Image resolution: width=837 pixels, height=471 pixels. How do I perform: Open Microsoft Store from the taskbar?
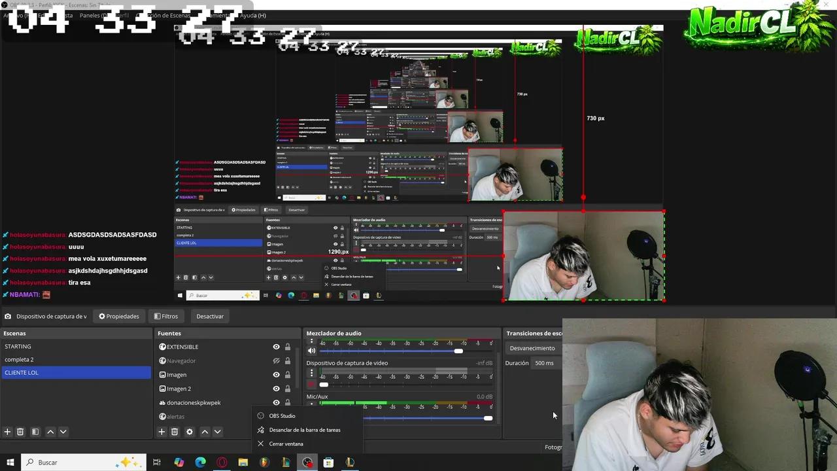[x=328, y=462]
